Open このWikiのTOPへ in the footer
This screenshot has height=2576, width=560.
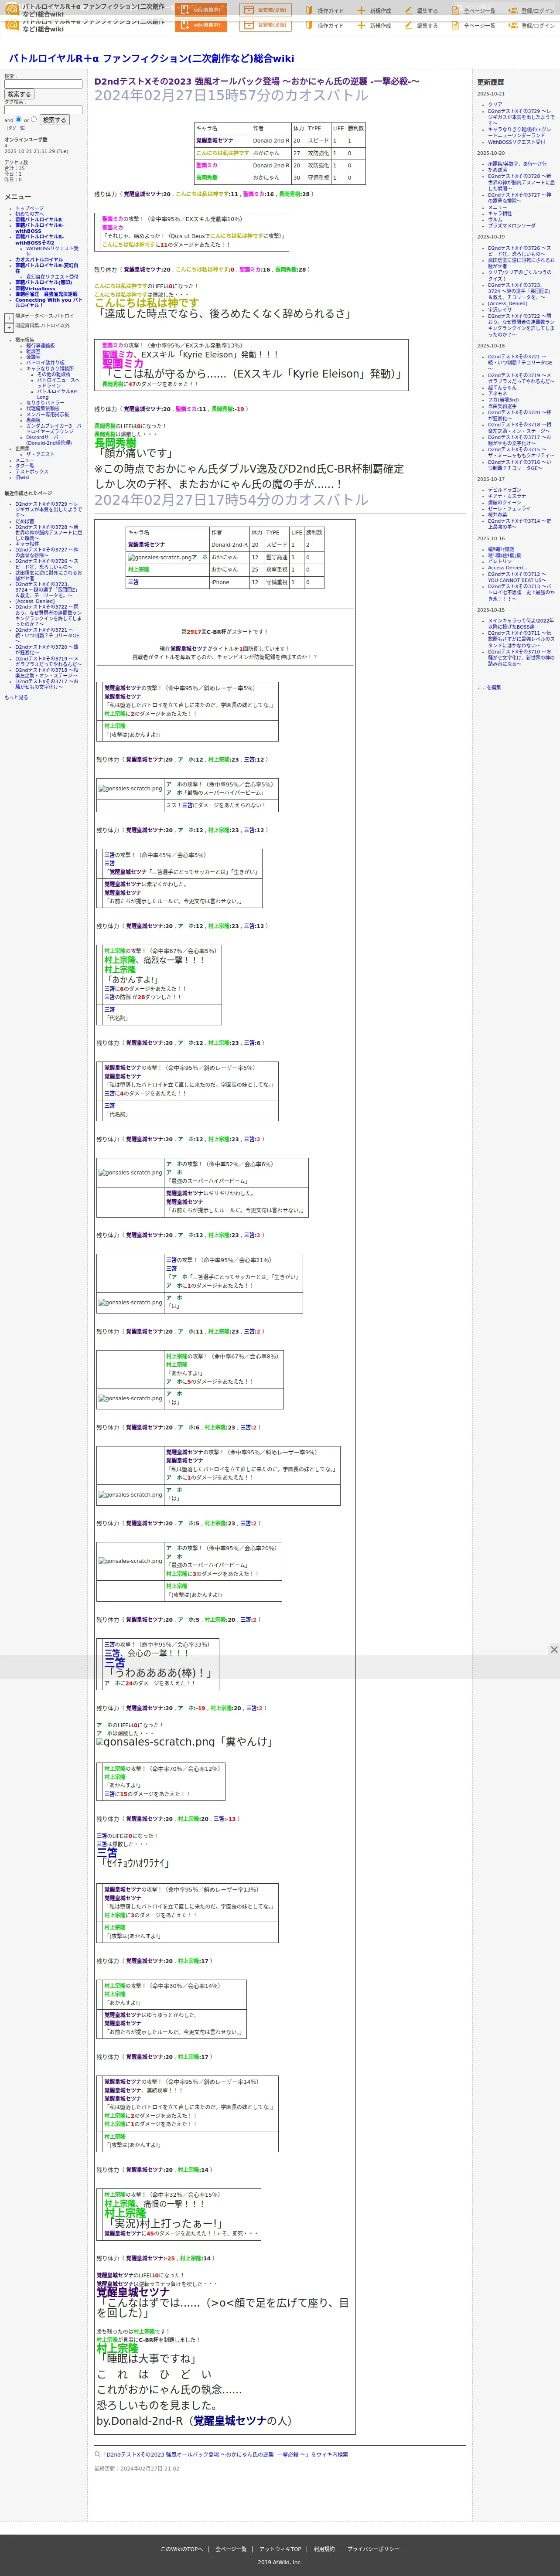[x=181, y=2549]
